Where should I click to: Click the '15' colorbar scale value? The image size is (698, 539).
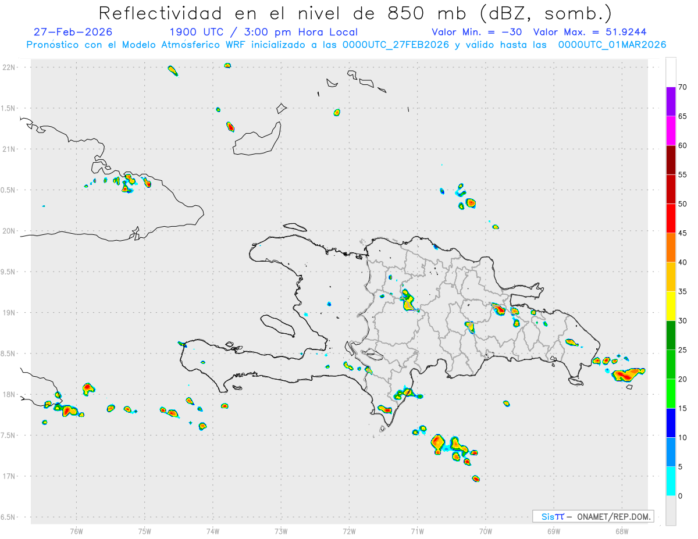pyautogui.click(x=682, y=408)
